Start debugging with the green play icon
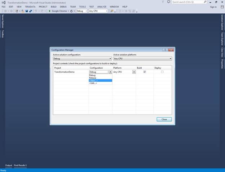This screenshot has height=172, width=225. [50, 11]
